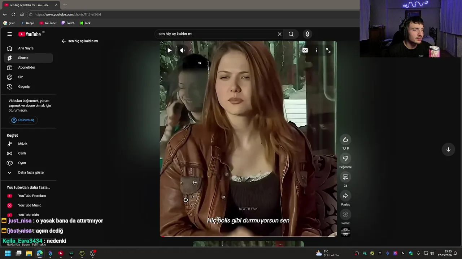Start voice search with the microphone
462x259 pixels.
tap(307, 34)
